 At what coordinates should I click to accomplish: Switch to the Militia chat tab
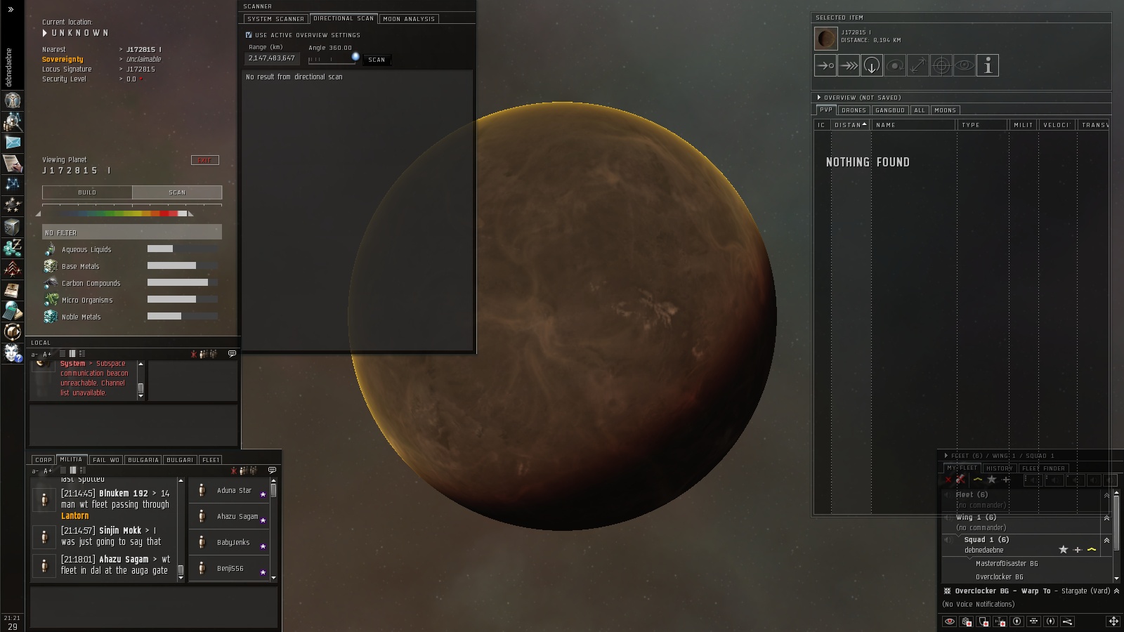tap(71, 459)
